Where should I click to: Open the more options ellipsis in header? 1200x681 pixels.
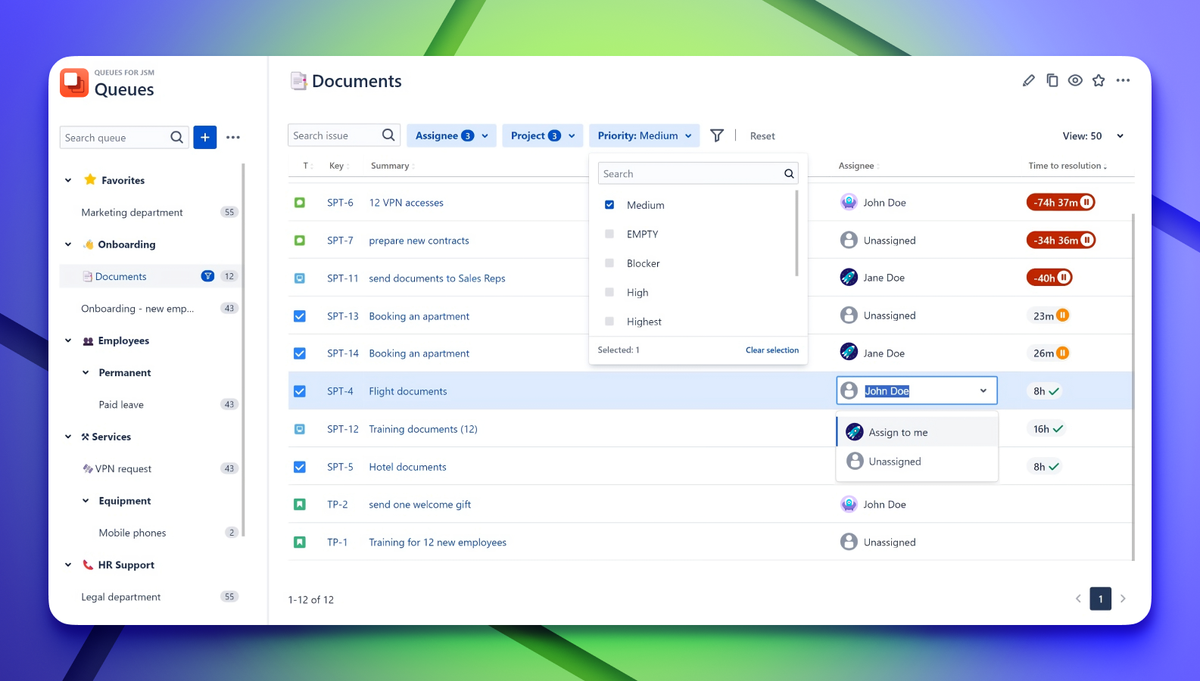1123,80
